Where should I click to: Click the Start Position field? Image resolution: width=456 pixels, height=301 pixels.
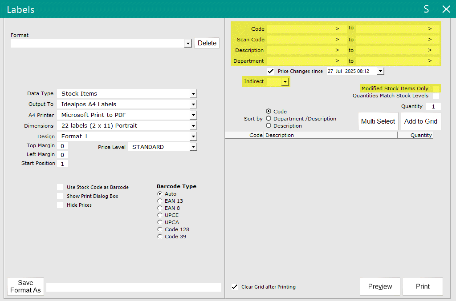(x=62, y=164)
